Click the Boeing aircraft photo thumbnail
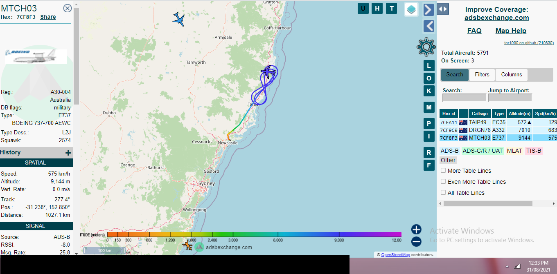This screenshot has height=274, width=557. [x=36, y=56]
